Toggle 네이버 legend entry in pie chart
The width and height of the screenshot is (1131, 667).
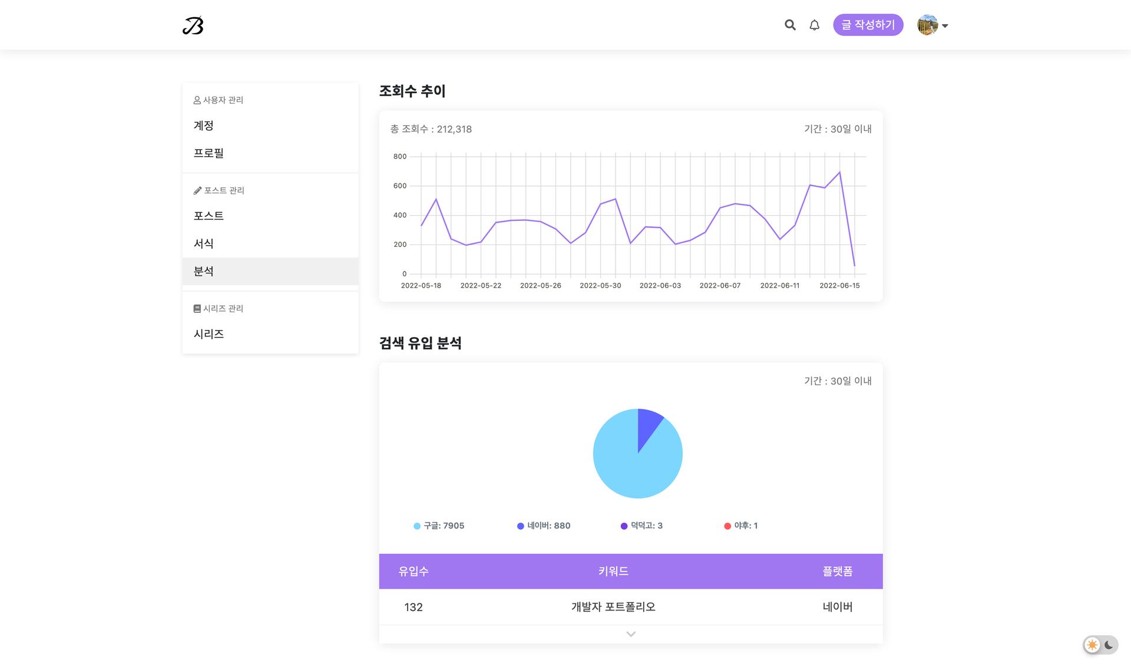coord(544,526)
